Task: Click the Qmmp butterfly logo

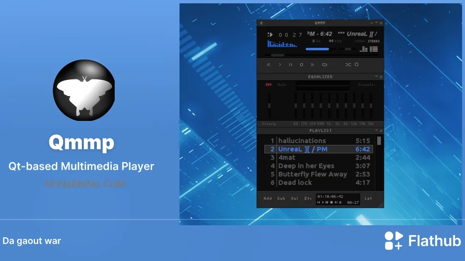Action: click(x=84, y=90)
